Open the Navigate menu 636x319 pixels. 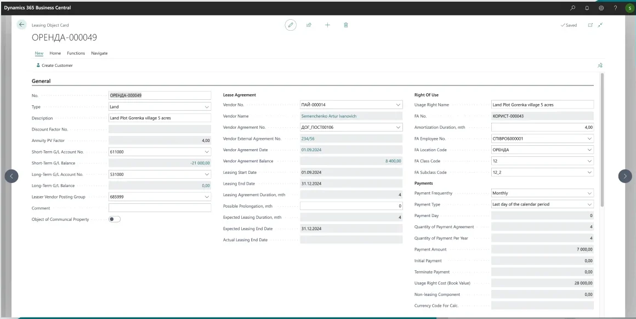(x=99, y=53)
